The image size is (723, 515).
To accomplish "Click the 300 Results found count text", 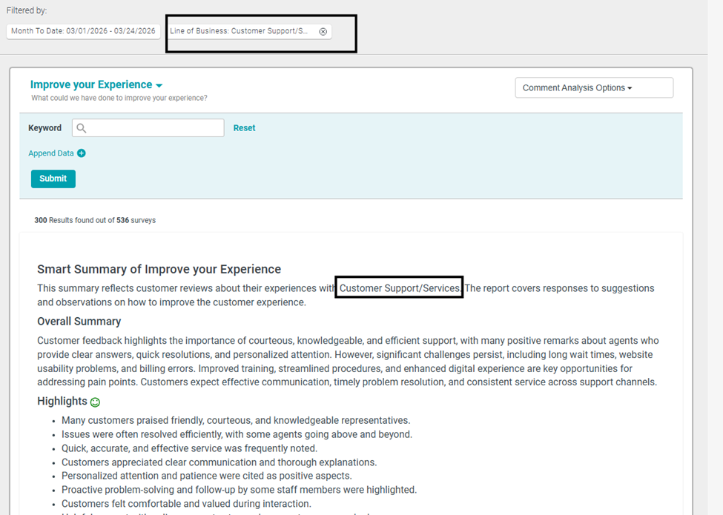I will pyautogui.click(x=95, y=220).
